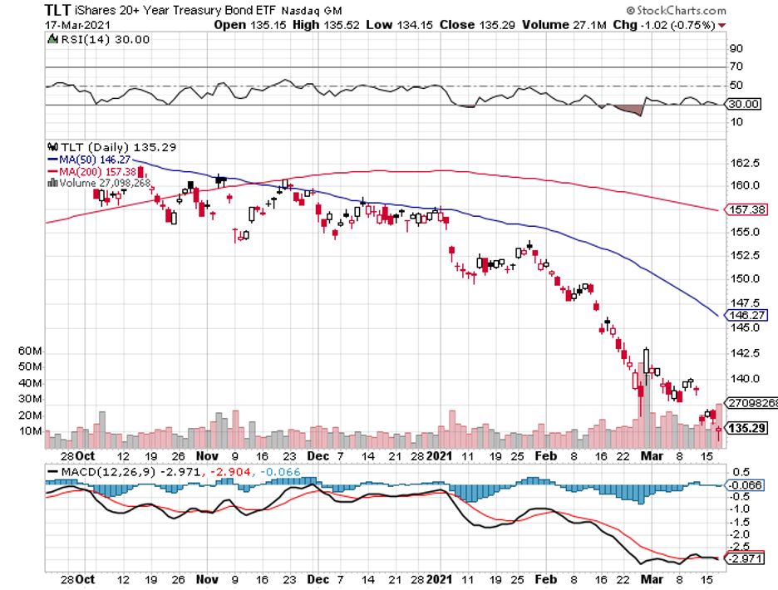The width and height of the screenshot is (778, 590).
Task: Click the Volume 27.1M header value
Action: coord(564,25)
